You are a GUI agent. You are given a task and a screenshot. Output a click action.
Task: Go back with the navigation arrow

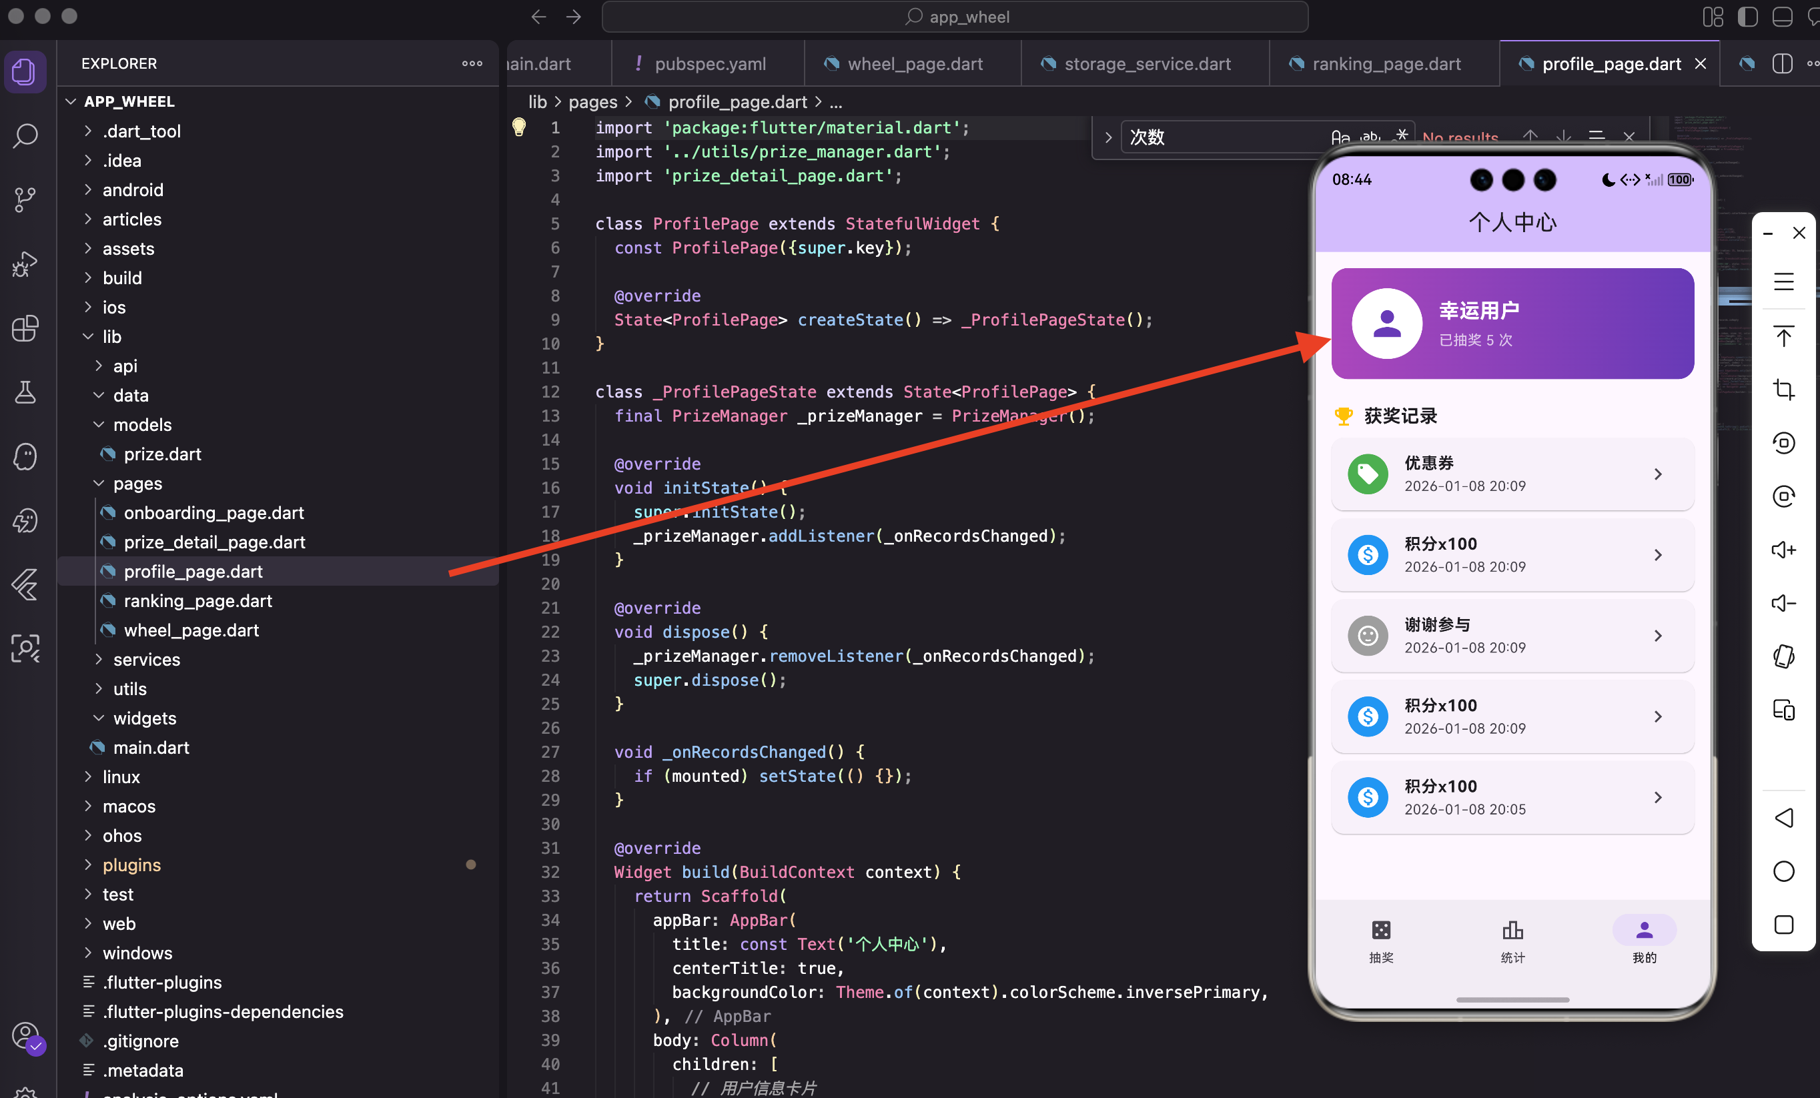[x=538, y=17]
